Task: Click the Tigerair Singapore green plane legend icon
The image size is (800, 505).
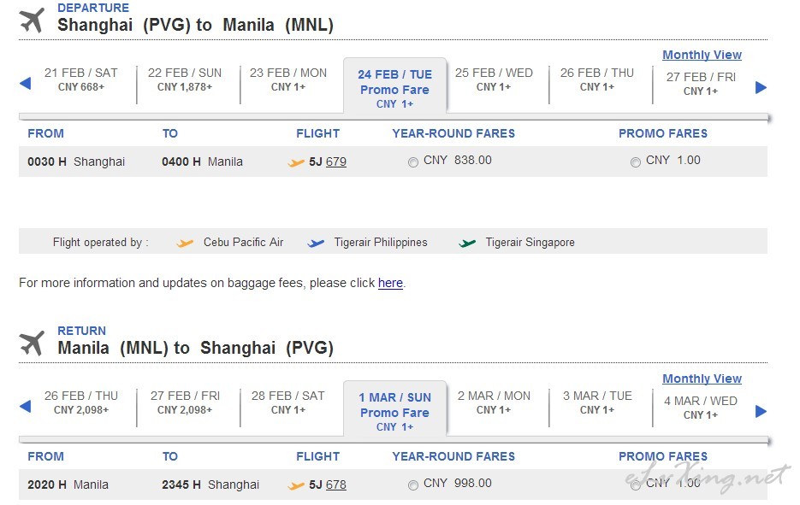Action: [x=467, y=243]
